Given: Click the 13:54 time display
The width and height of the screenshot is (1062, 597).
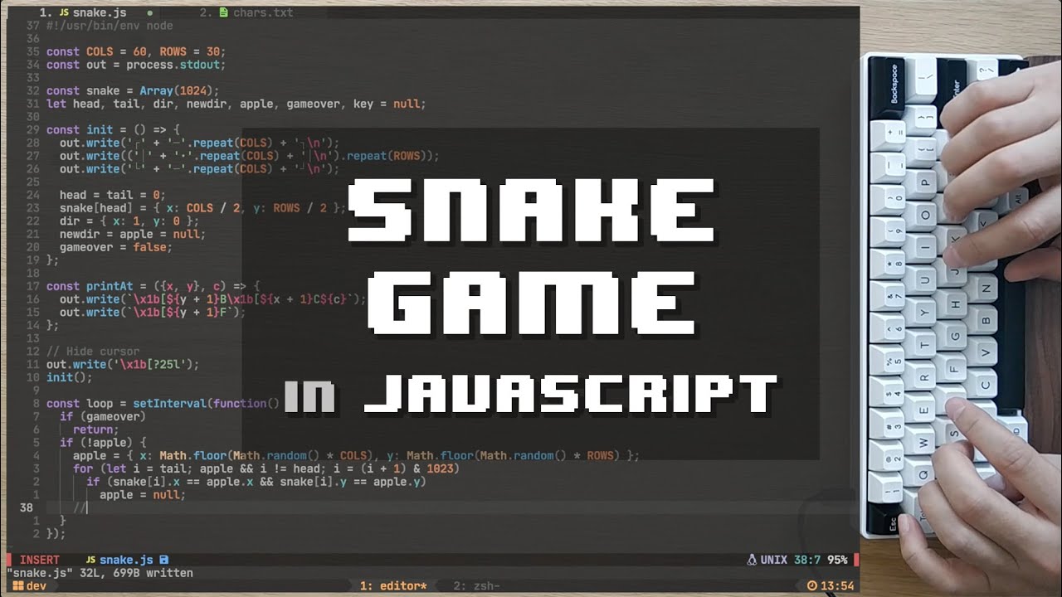Looking at the screenshot, I should [837, 586].
